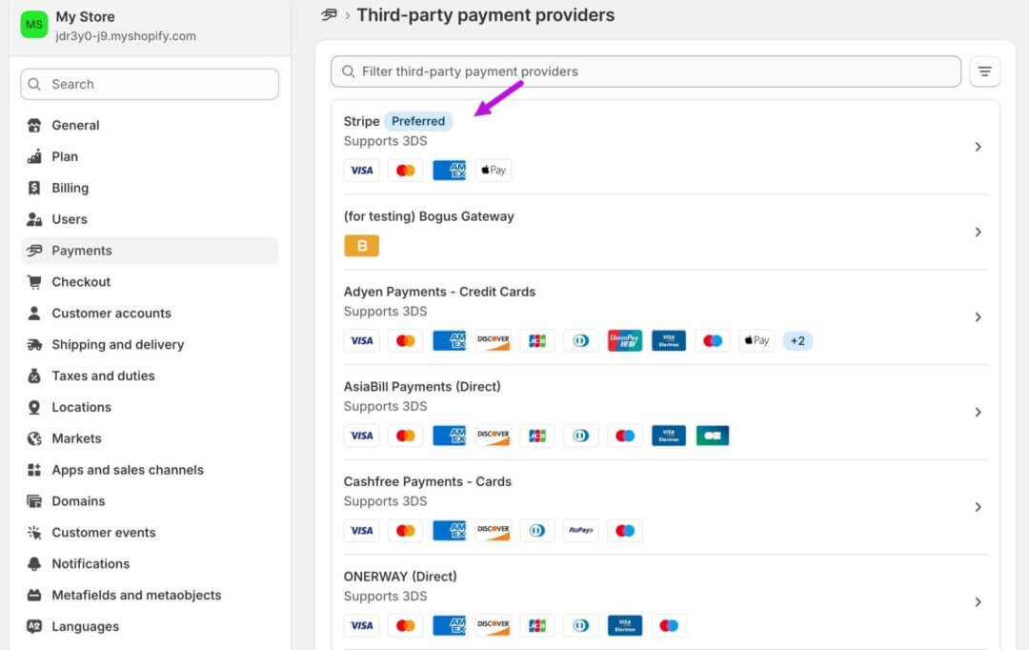
Task: Click the sort/filter options icon button
Action: coord(984,71)
